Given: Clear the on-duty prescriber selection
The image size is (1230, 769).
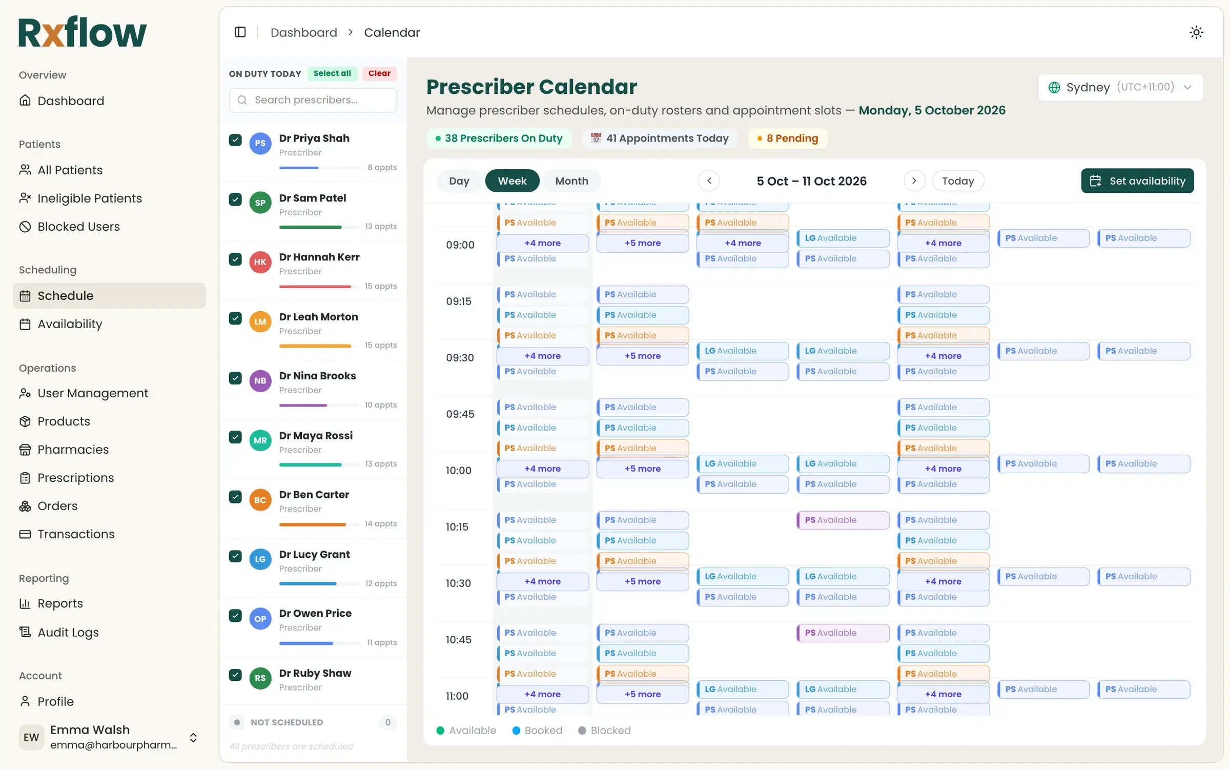Looking at the screenshot, I should click(x=379, y=73).
